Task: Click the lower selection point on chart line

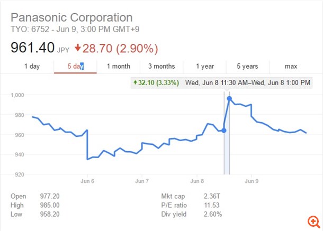Action: pos(224,130)
